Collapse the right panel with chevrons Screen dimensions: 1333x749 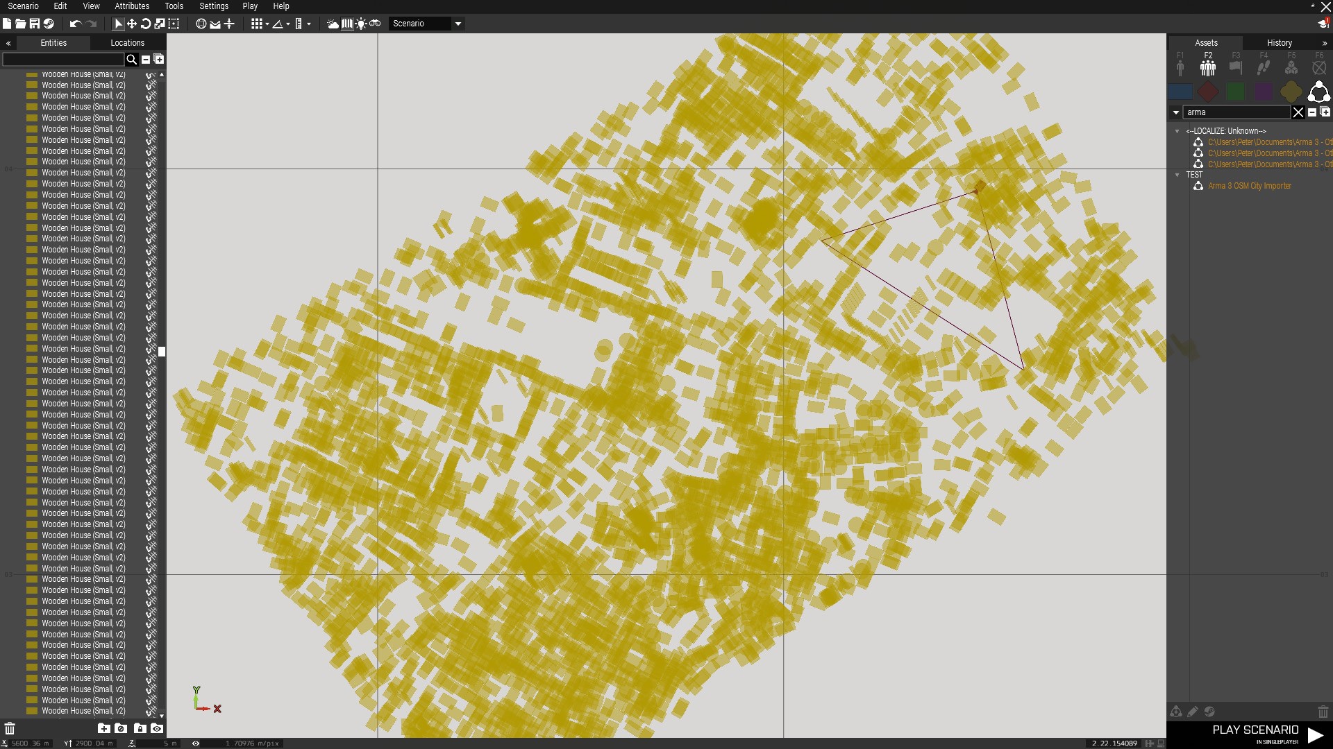[x=1325, y=43]
